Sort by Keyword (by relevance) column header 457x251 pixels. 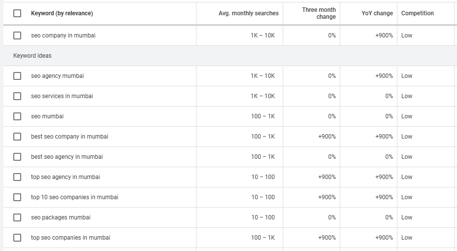point(62,13)
